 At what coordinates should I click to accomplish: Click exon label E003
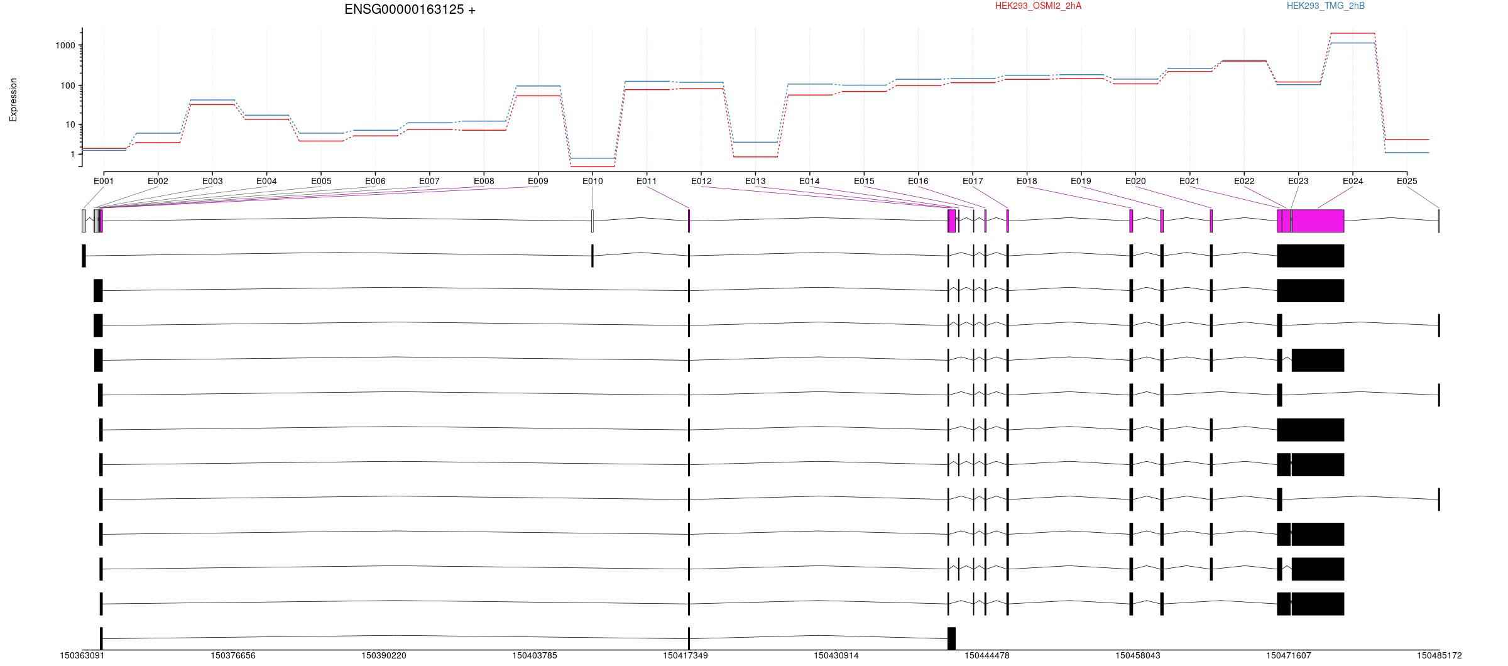pyautogui.click(x=212, y=181)
